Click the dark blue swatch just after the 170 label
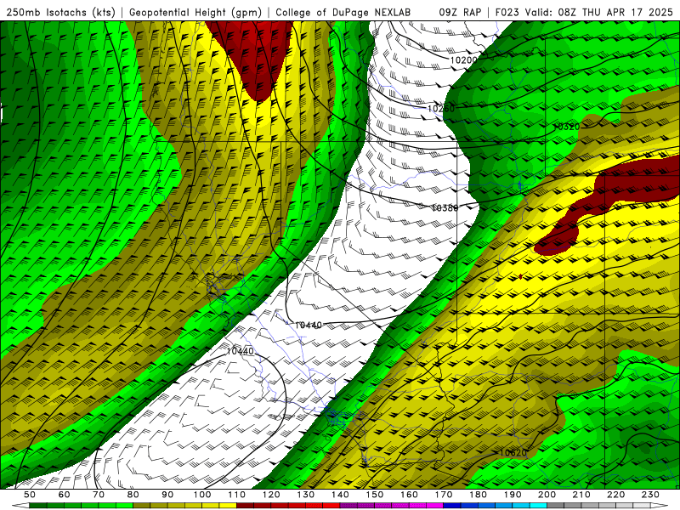 pos(452,506)
